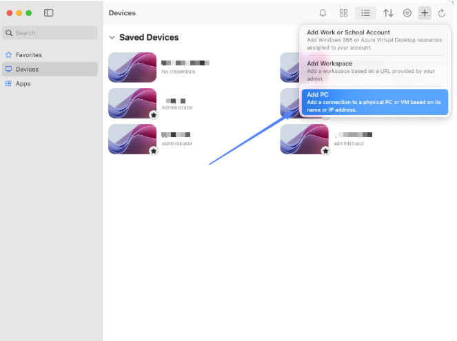
Task: Open the device showing No credentials
Action: pyautogui.click(x=132, y=68)
